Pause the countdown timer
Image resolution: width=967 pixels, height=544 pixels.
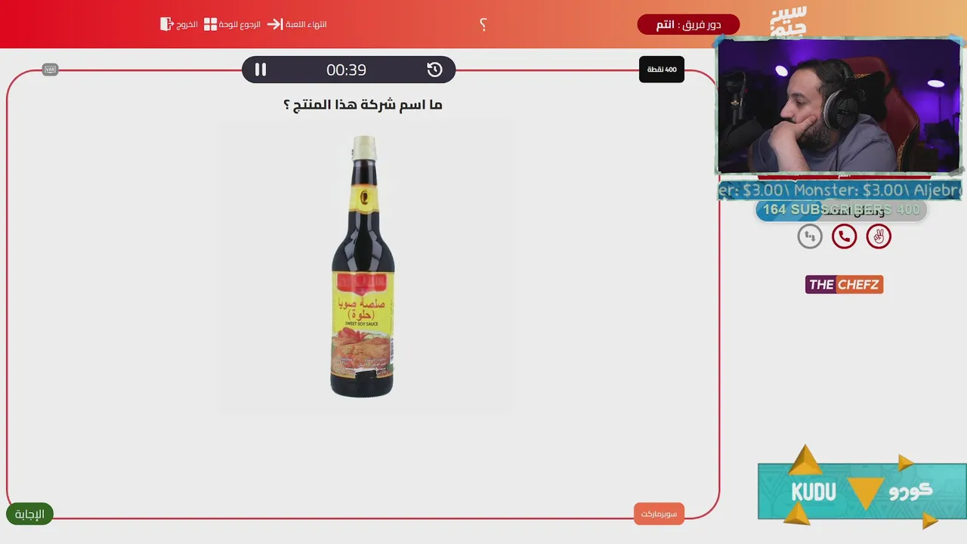(260, 70)
